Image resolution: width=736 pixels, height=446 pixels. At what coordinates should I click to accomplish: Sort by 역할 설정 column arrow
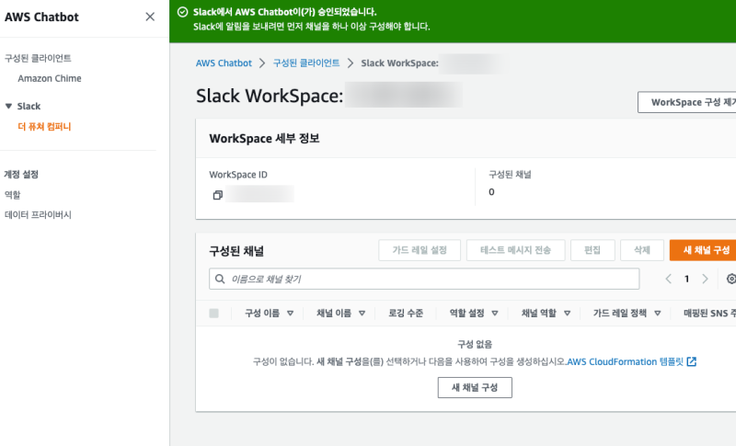(x=495, y=314)
